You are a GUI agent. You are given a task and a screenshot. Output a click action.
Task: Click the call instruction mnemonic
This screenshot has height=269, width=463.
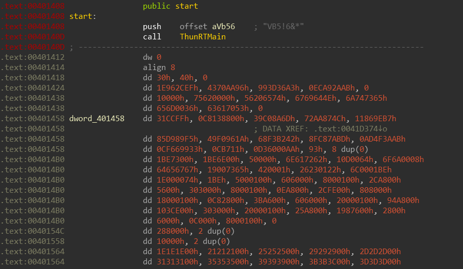152,37
